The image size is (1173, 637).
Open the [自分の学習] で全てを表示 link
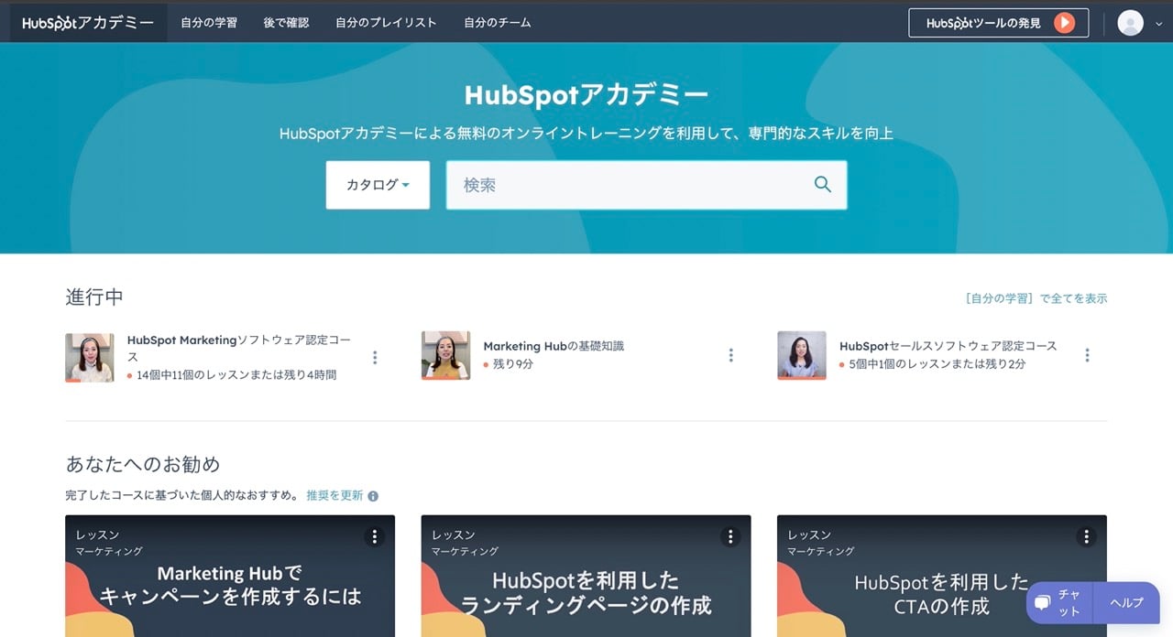point(1036,298)
